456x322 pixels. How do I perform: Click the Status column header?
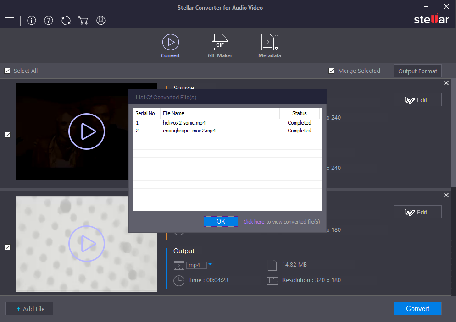pos(300,113)
